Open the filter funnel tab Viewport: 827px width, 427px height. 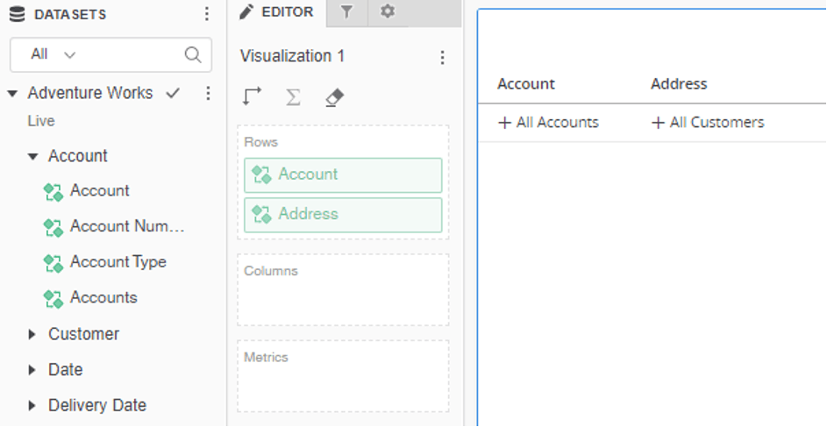347,12
